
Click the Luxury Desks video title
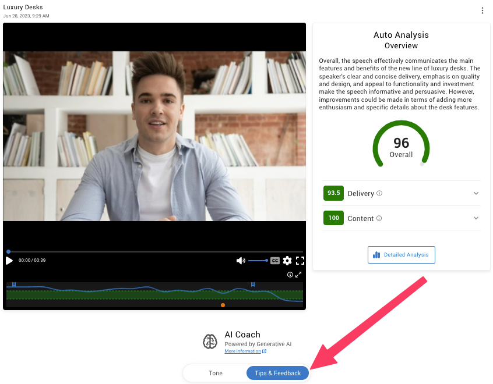tap(22, 7)
